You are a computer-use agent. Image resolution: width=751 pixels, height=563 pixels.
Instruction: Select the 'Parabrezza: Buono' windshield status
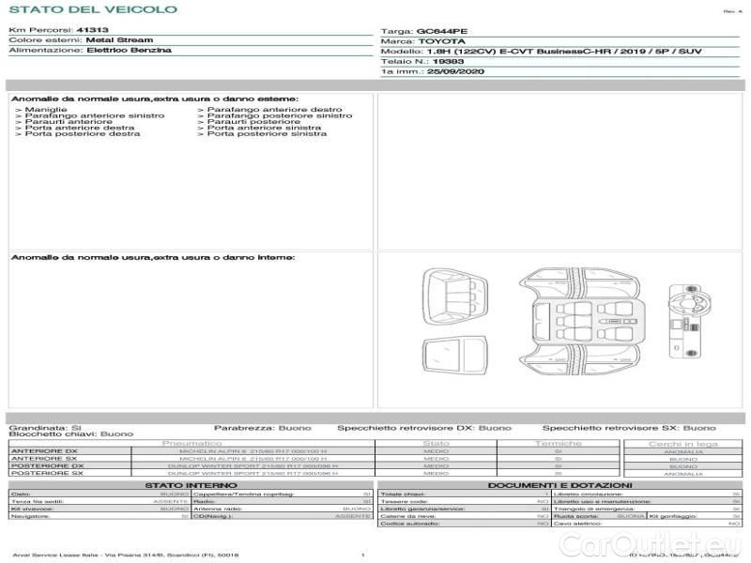pyautogui.click(x=263, y=428)
